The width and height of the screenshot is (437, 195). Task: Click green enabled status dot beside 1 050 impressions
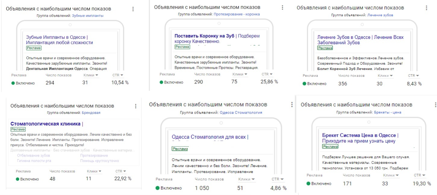pos(157,188)
